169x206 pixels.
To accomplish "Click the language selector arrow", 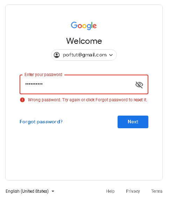I will coord(53,191).
